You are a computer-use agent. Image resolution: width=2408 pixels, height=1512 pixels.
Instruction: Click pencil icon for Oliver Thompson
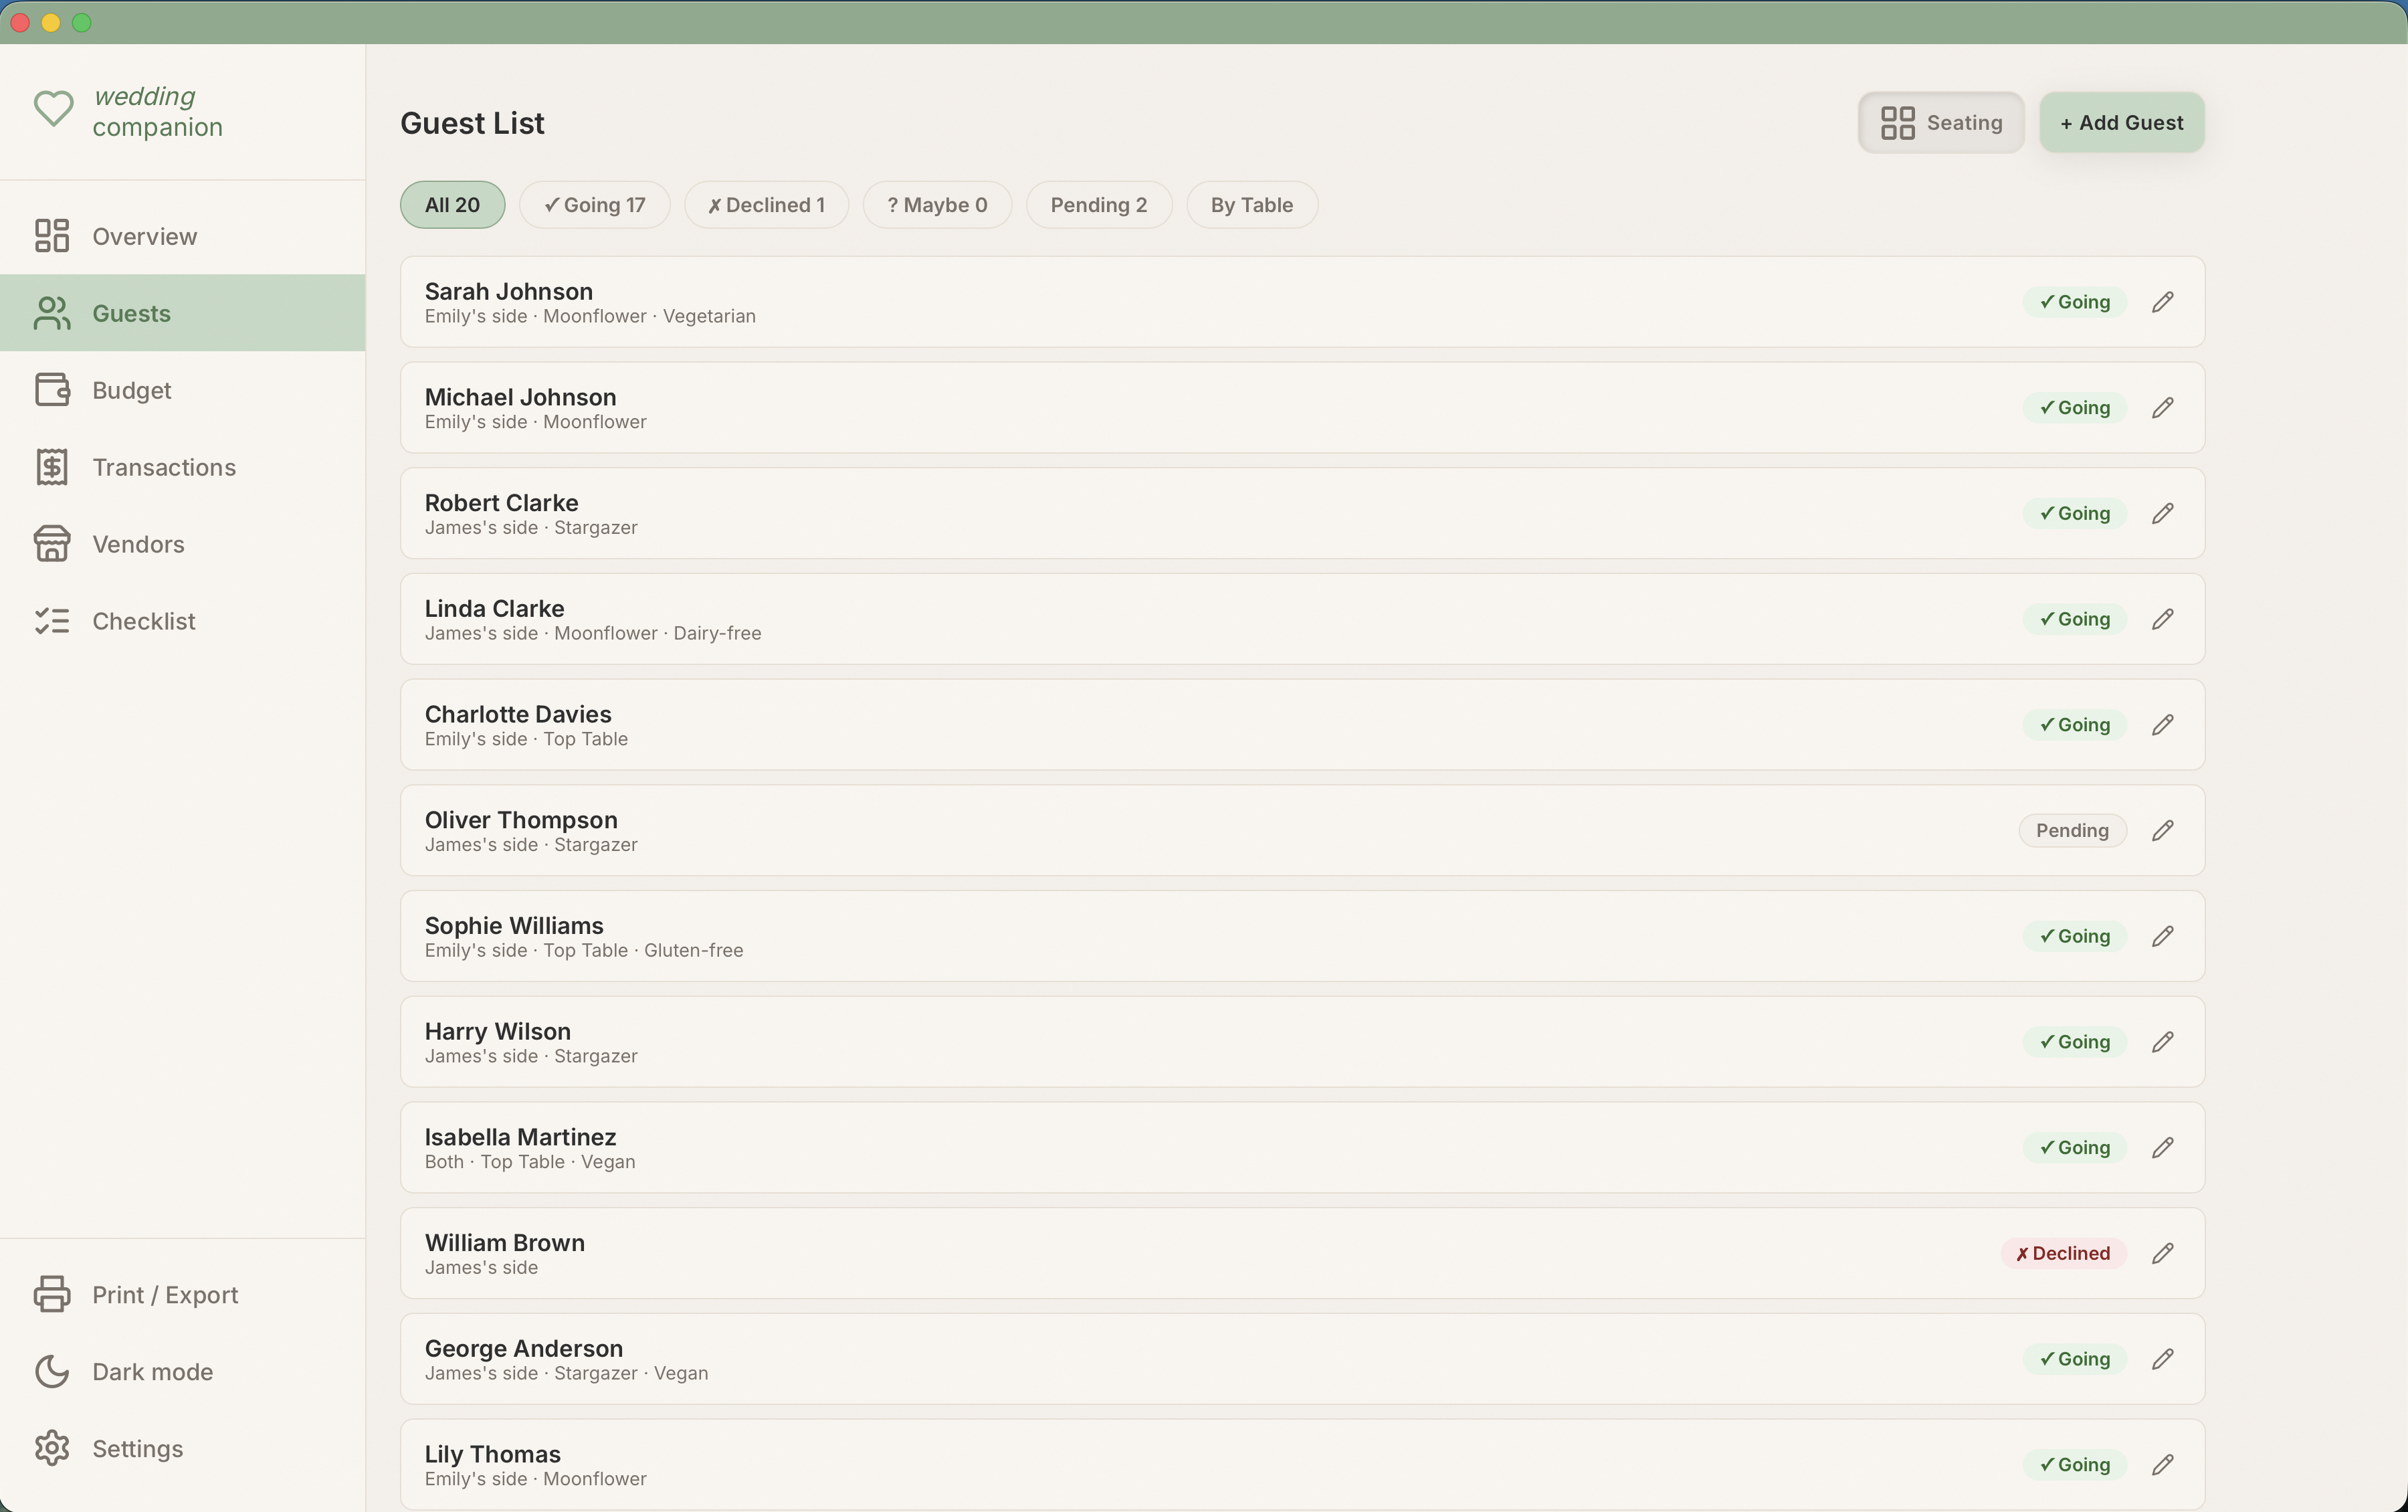click(x=2162, y=831)
